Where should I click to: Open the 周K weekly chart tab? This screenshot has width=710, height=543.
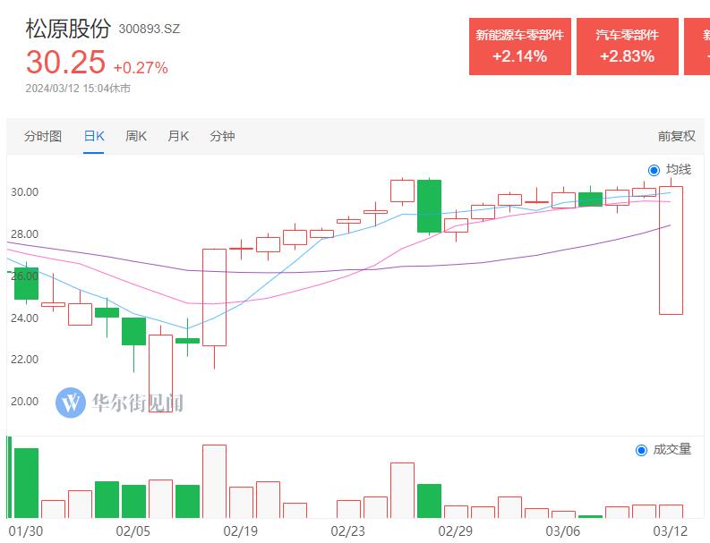(136, 136)
